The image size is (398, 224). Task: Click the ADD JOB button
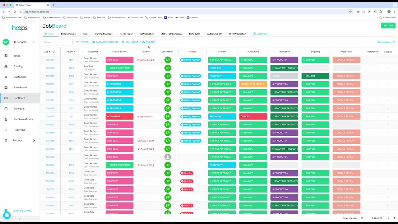tap(388, 26)
